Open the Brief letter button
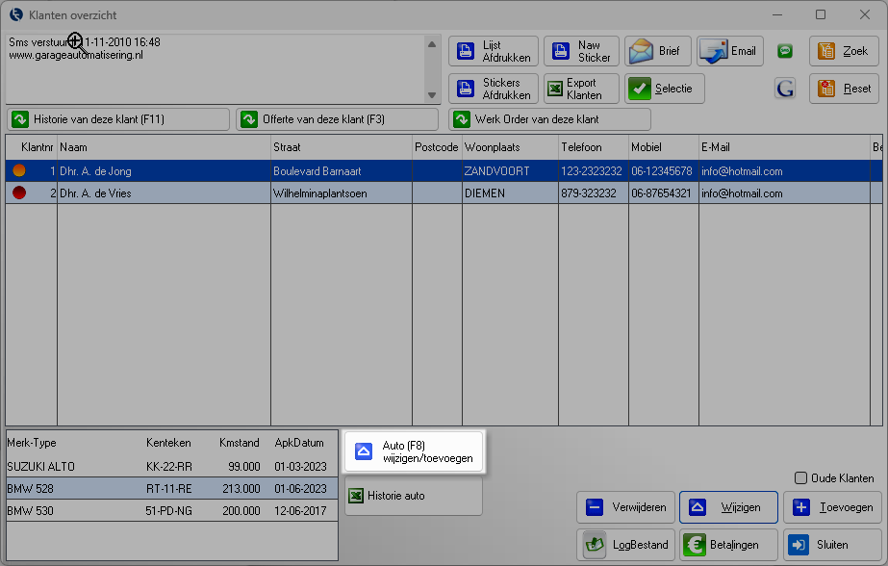This screenshot has height=566, width=888. 658,51
